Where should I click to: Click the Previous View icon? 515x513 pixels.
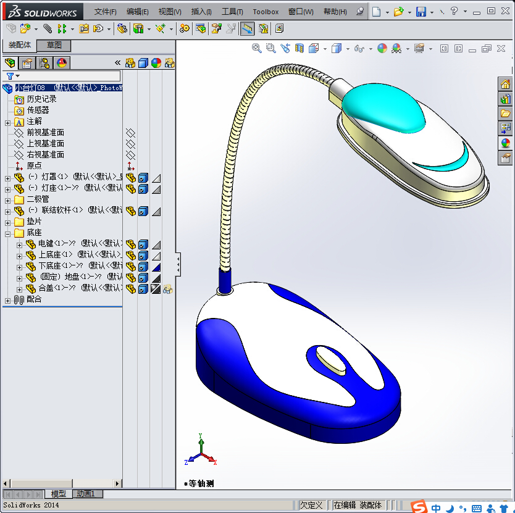(x=285, y=49)
